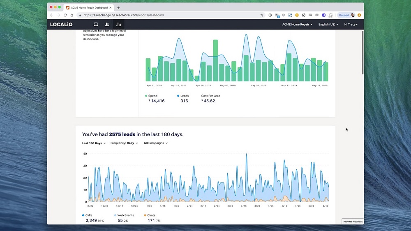Click the extension icon with blue badge

click(277, 16)
